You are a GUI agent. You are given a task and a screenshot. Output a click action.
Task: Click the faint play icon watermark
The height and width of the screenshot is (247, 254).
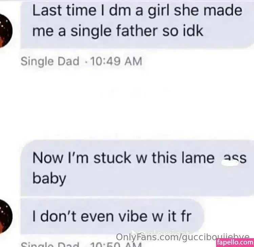134,233
